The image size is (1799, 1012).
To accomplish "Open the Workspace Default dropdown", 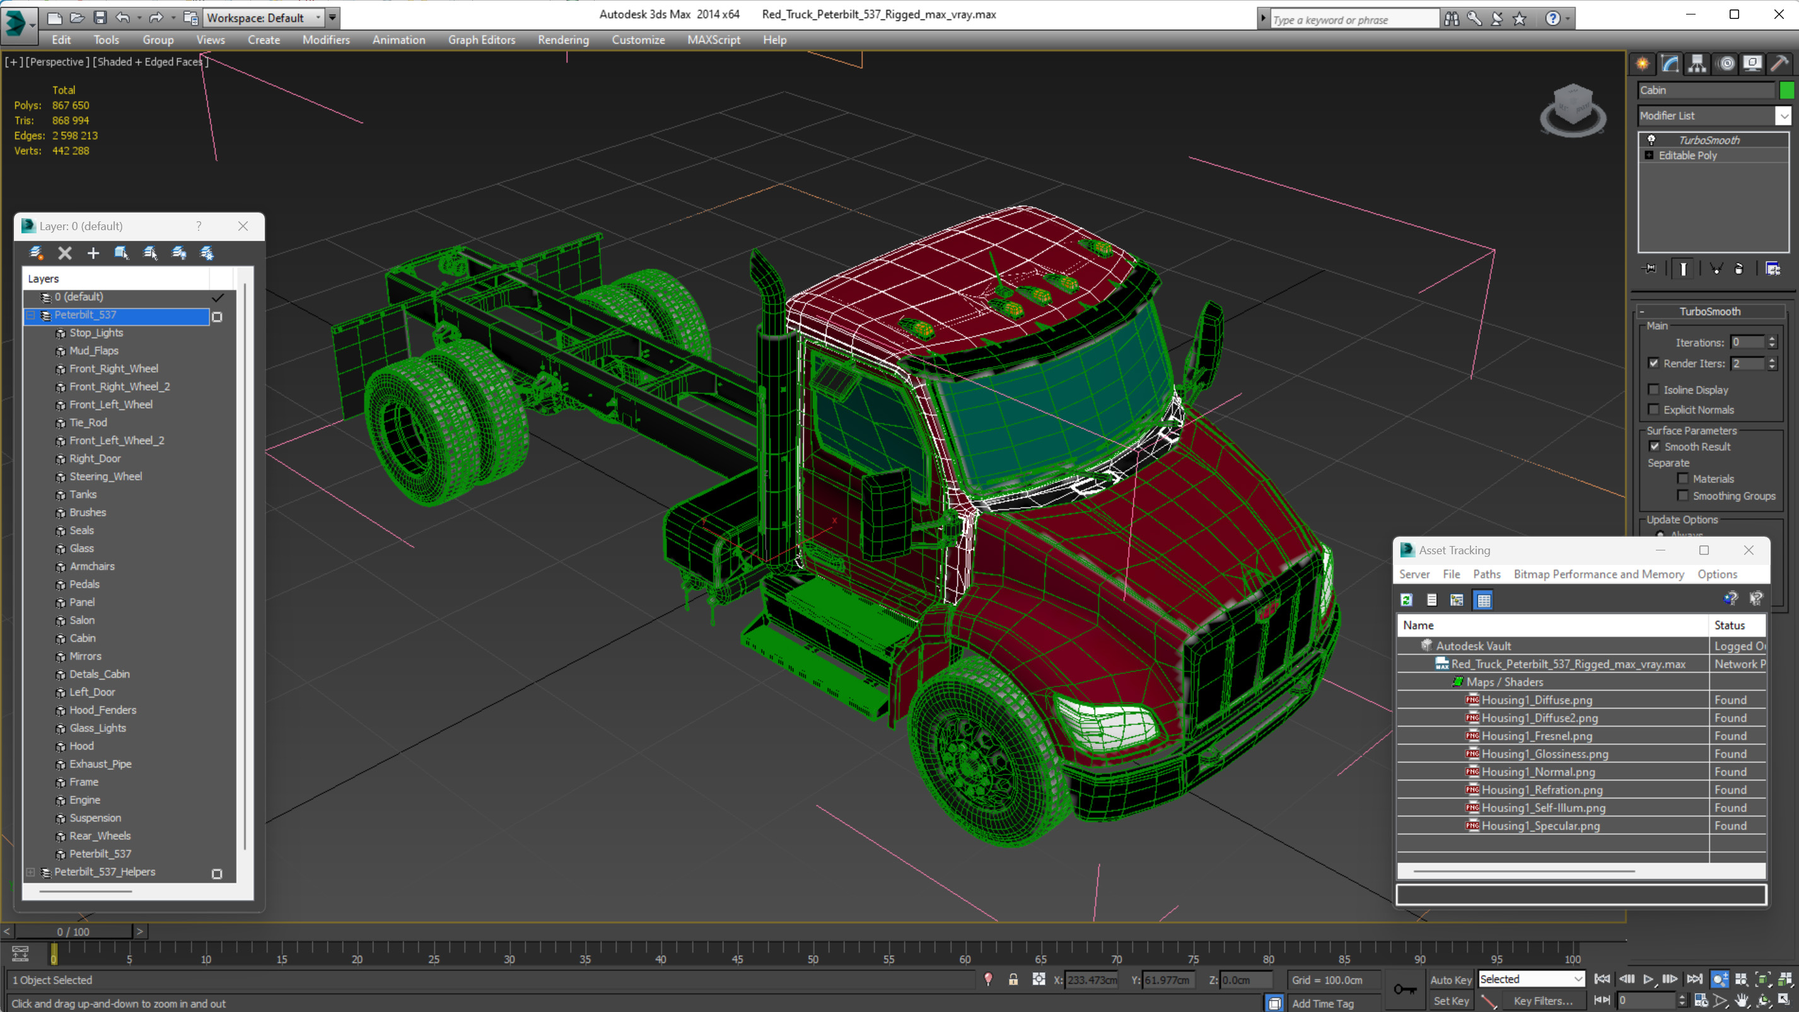I will click(264, 18).
